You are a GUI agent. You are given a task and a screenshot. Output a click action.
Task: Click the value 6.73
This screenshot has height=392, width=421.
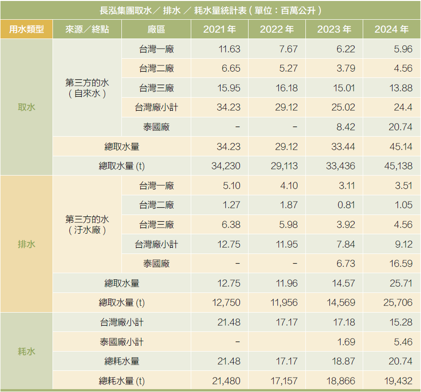(346, 264)
